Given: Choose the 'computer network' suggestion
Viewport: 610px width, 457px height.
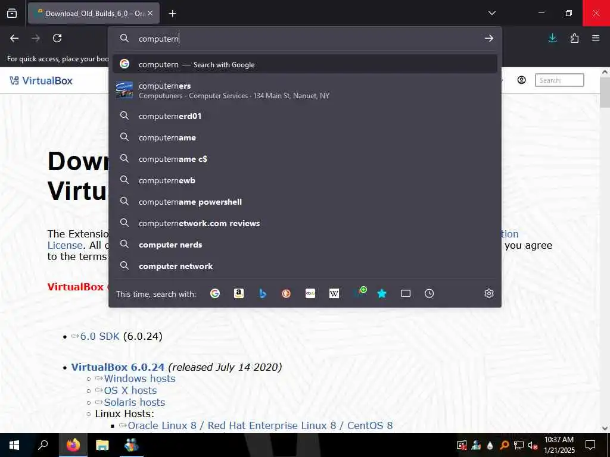Looking at the screenshot, I should point(304,266).
